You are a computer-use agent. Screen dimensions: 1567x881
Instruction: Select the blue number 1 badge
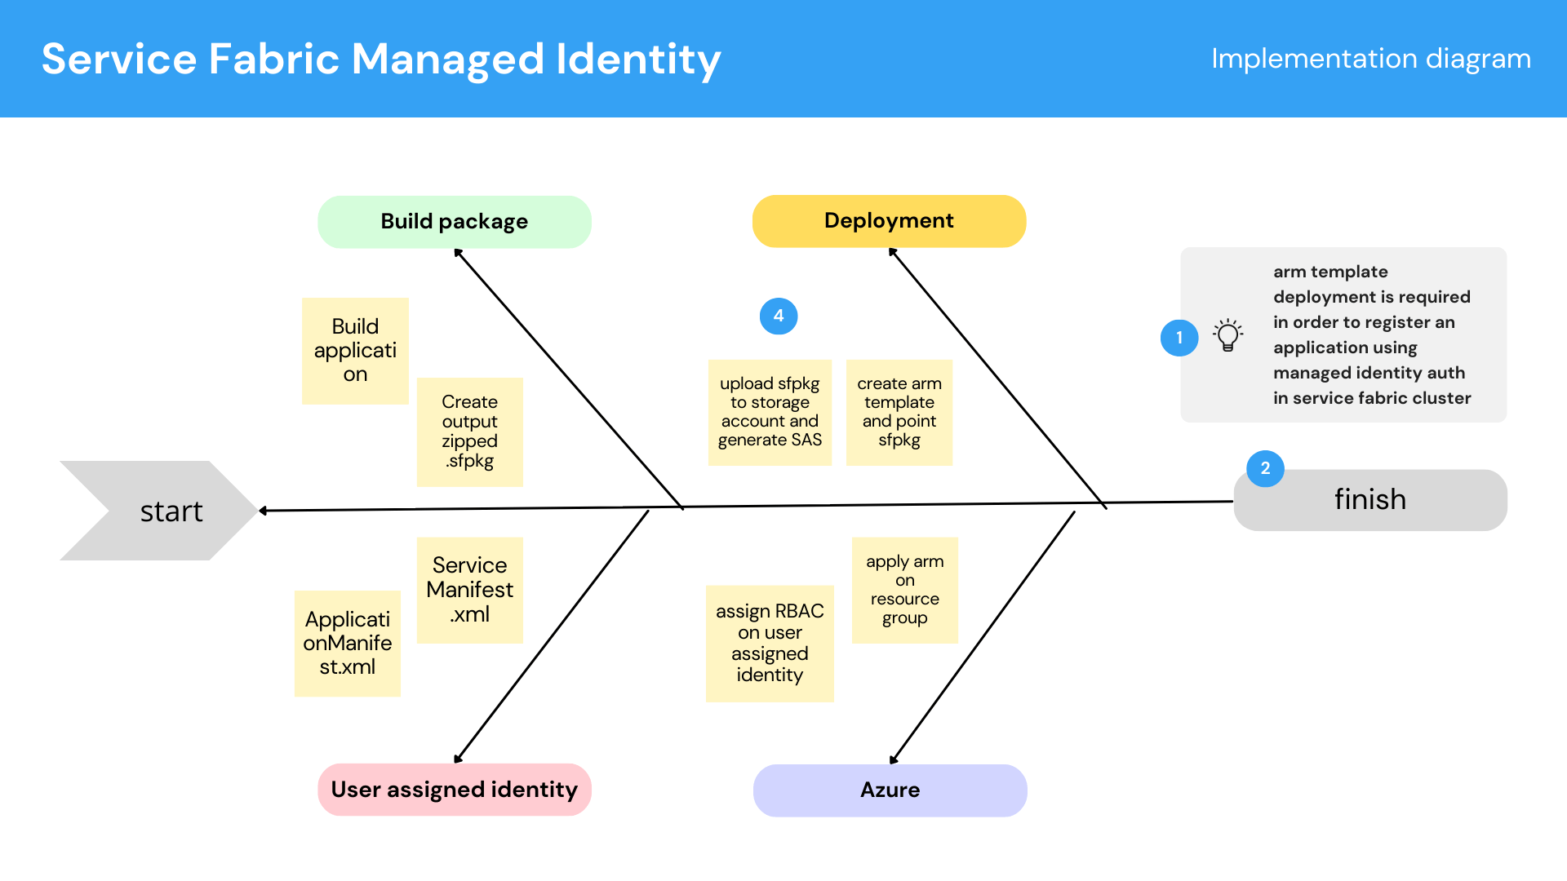pos(1179,338)
